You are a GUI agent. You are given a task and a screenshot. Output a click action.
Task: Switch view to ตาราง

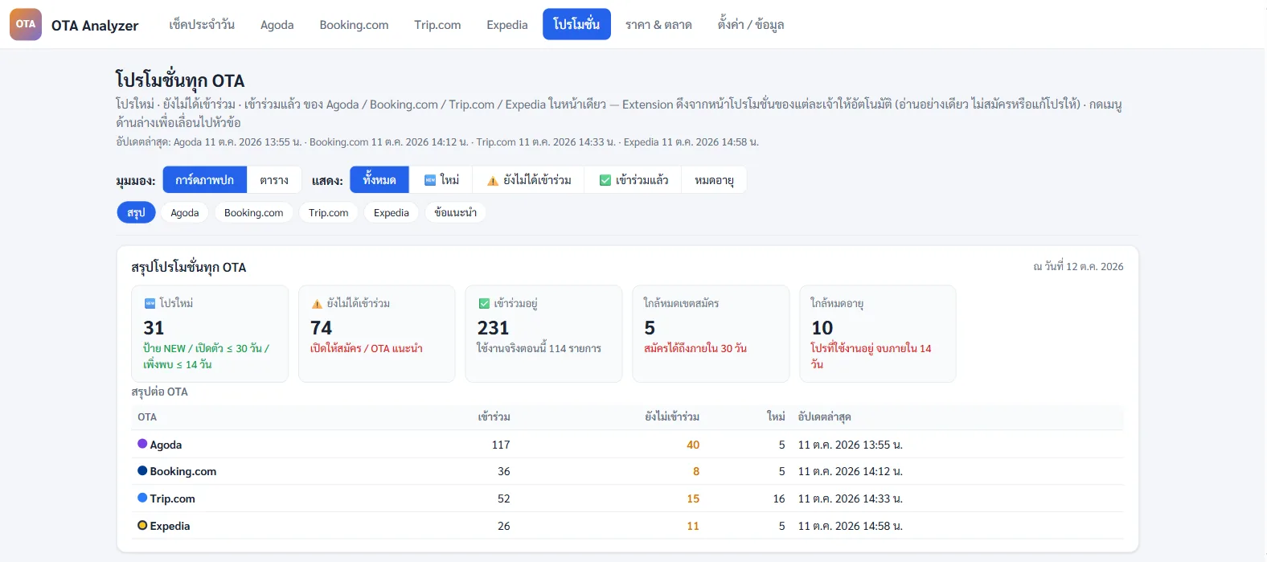point(274,180)
